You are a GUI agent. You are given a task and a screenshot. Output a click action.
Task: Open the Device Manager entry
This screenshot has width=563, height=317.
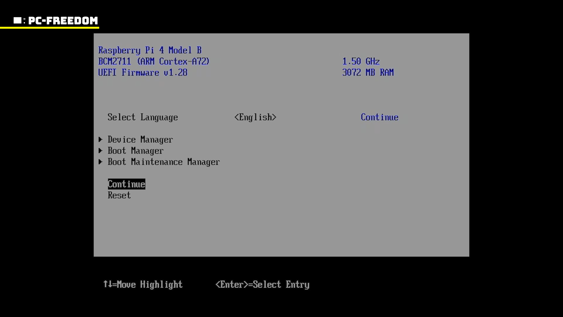click(140, 140)
